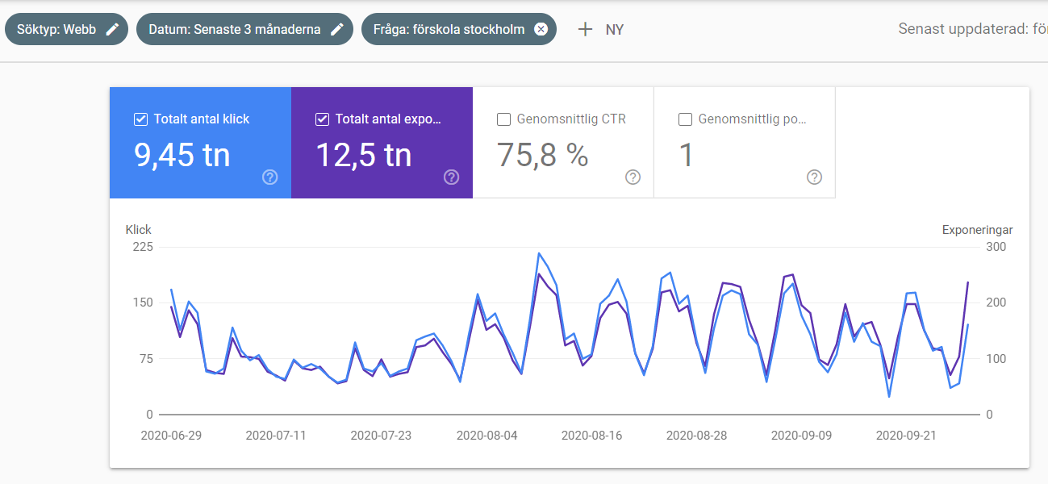Click the chart peak near 2020-08-16
This screenshot has height=484, width=1048.
pyautogui.click(x=617, y=280)
